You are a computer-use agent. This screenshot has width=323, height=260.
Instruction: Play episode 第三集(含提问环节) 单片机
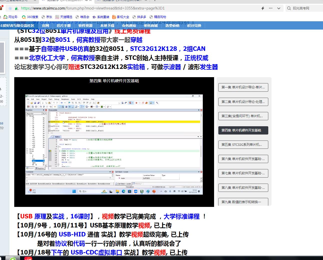[x=243, y=116]
